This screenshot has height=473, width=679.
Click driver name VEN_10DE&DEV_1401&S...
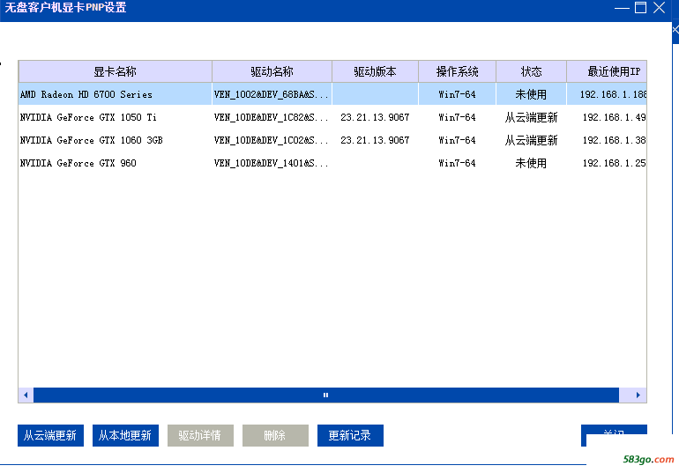tap(271, 163)
